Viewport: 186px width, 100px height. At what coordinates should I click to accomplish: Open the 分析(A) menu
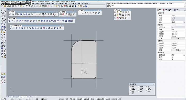tap(57, 2)
